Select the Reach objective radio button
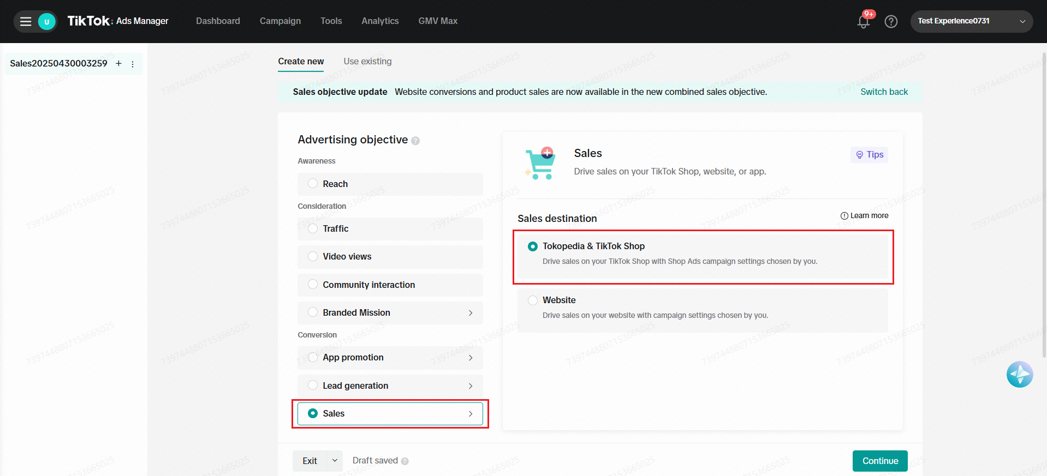This screenshot has width=1047, height=476. pyautogui.click(x=313, y=184)
